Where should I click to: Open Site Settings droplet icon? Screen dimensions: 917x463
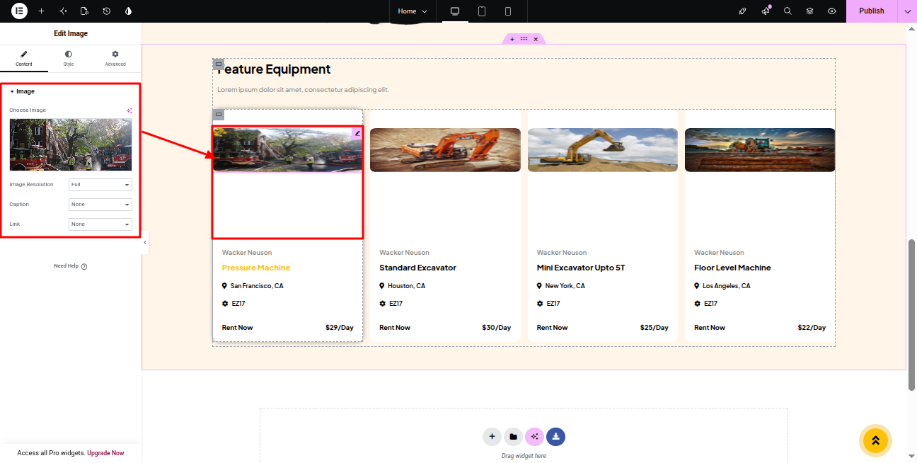click(128, 11)
